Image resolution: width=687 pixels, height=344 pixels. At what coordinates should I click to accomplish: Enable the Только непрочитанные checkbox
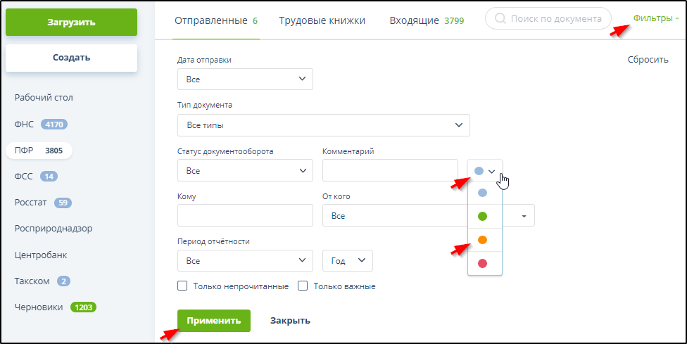182,286
